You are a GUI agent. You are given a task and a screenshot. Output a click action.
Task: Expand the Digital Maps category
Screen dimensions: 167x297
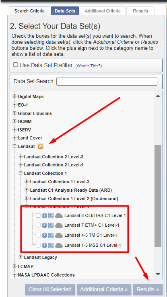[14, 96]
